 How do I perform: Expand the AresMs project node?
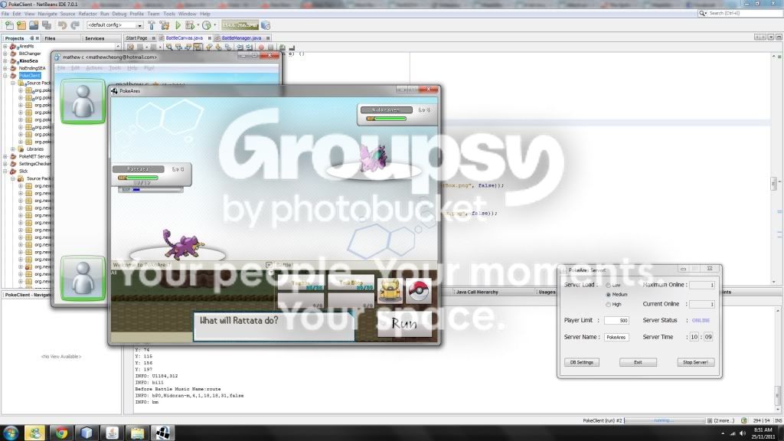tap(5, 47)
